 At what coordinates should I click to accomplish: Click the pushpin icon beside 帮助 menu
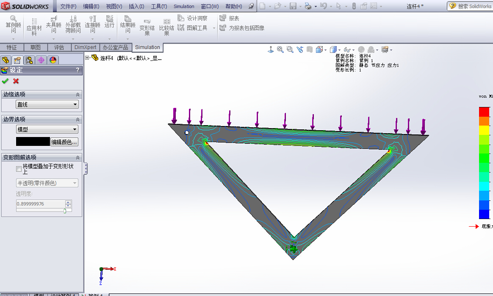click(x=251, y=6)
